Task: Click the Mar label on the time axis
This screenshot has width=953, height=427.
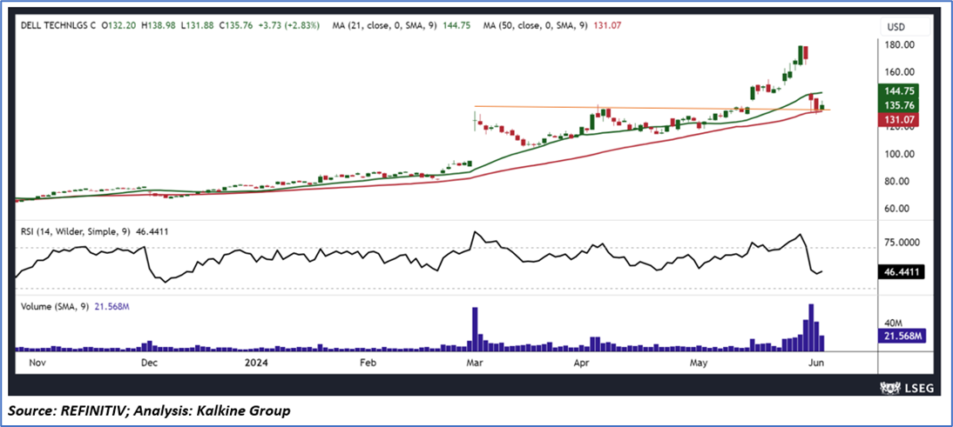Action: (x=475, y=364)
